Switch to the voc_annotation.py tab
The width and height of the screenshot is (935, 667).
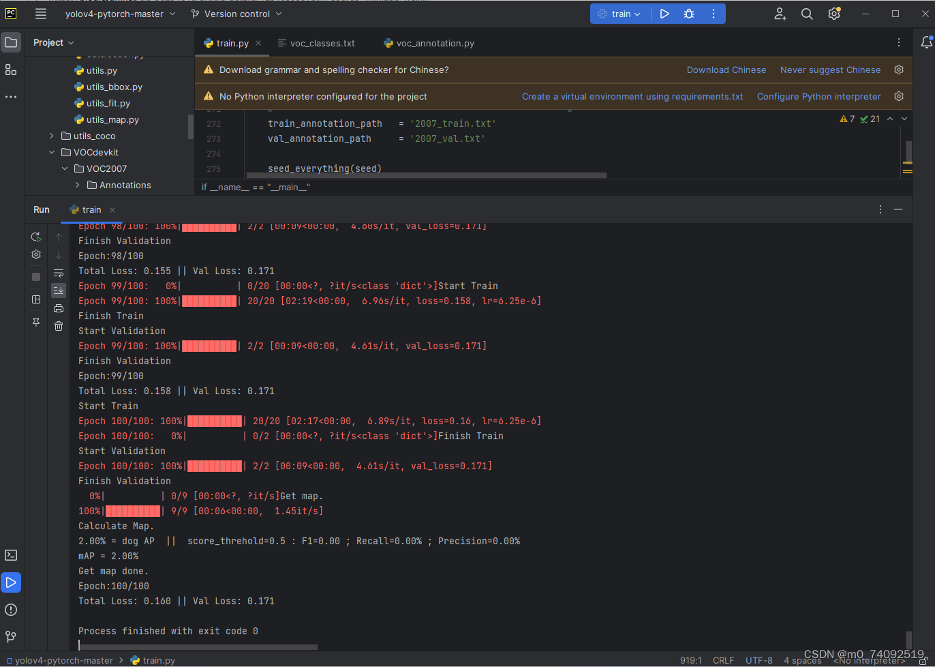pos(429,43)
